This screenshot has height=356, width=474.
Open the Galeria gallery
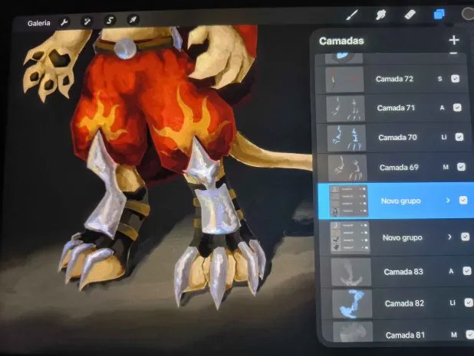pyautogui.click(x=38, y=23)
